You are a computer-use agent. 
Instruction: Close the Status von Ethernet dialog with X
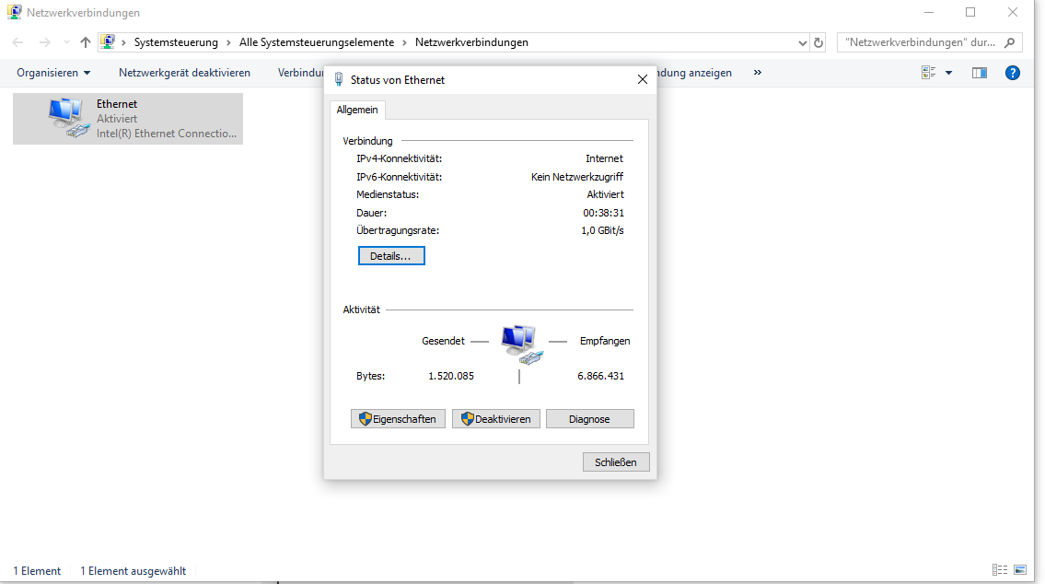point(643,79)
